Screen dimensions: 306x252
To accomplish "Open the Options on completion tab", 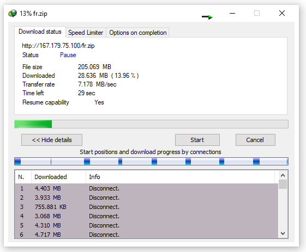I will click(x=138, y=33).
